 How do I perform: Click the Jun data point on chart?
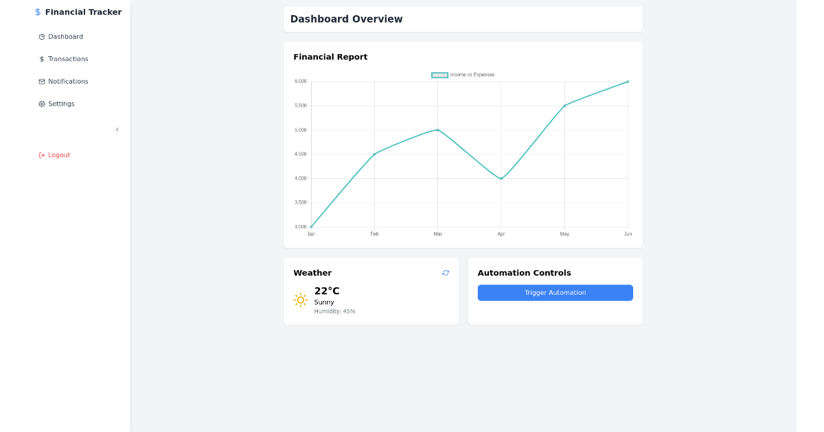coord(627,82)
